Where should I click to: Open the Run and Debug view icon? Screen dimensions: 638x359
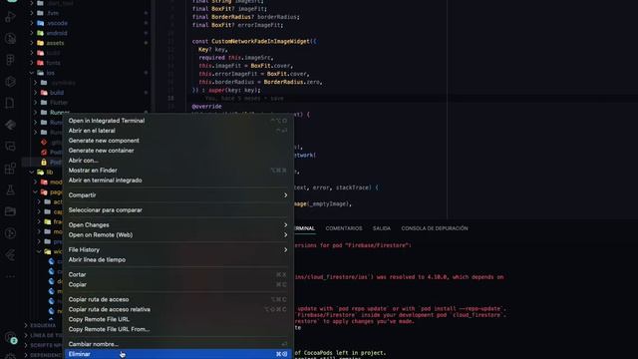click(11, 17)
